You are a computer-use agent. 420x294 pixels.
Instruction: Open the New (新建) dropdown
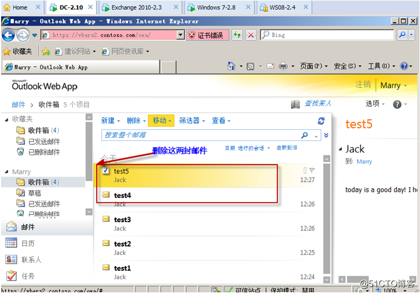[110, 120]
